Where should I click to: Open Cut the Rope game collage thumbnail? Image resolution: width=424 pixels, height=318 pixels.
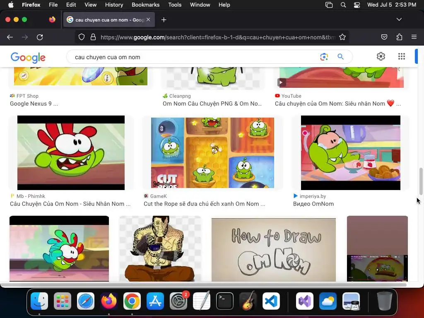tap(212, 153)
